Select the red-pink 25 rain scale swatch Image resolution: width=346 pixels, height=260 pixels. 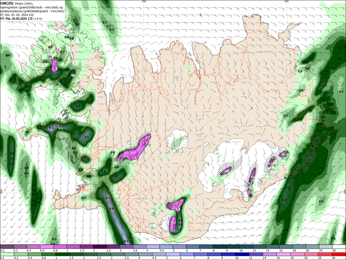click(x=325, y=254)
